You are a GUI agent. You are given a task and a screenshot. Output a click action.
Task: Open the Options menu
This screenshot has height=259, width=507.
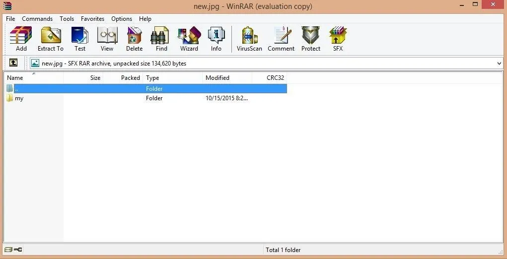122,19
